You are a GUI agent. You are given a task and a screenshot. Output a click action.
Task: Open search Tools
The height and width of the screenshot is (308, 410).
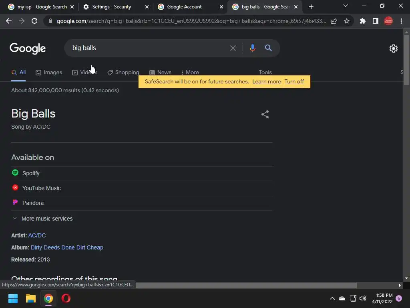pyautogui.click(x=265, y=72)
